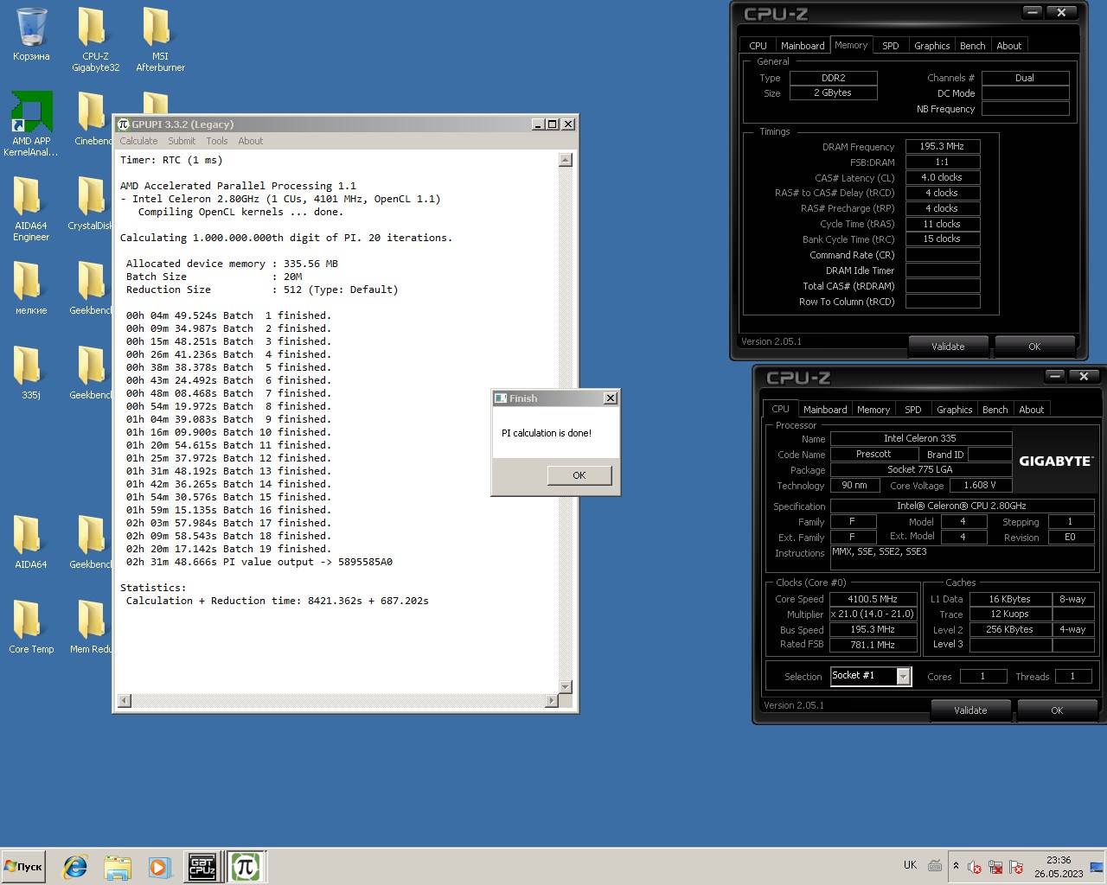Switch to the GPUPI pi taskbar item

246,867
